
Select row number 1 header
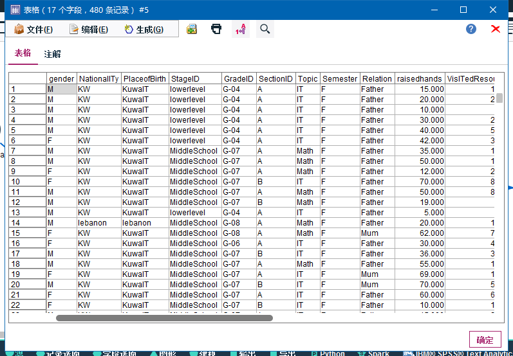[28, 89]
